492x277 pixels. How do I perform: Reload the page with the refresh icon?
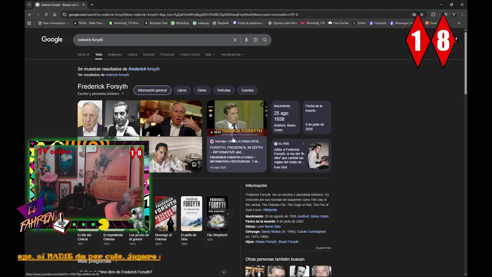point(46,15)
